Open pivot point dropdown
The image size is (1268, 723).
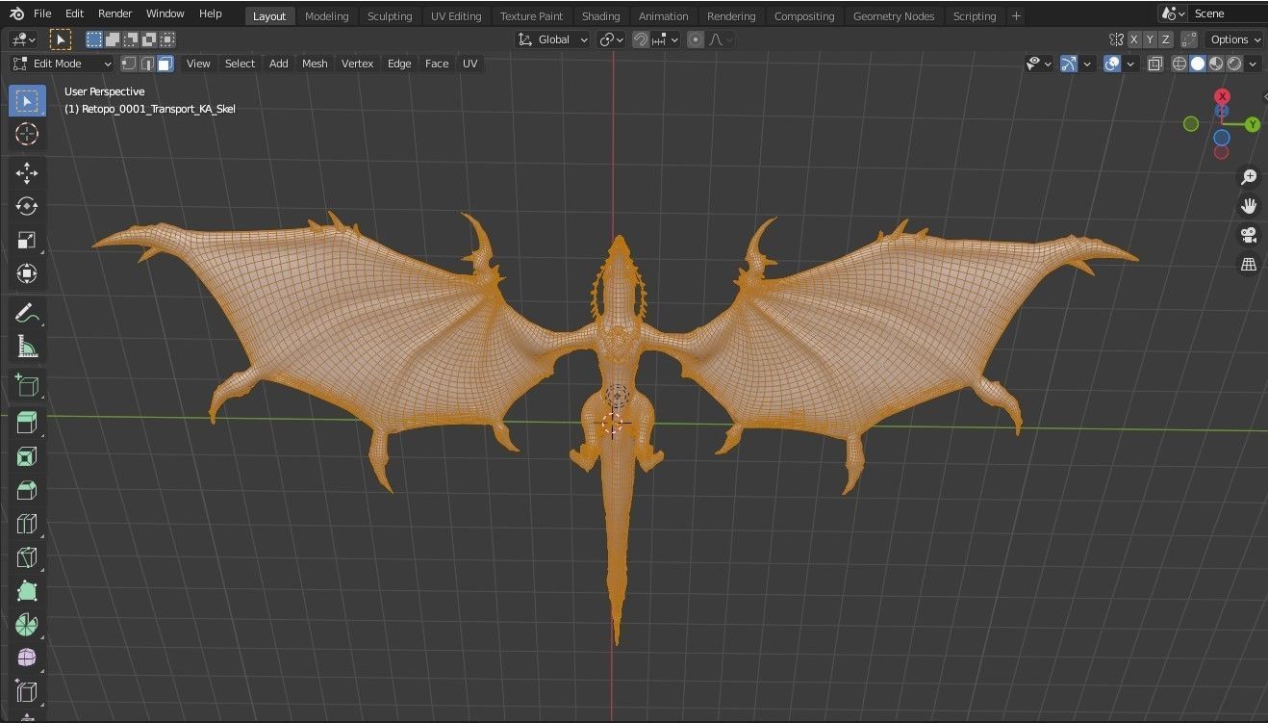coord(611,39)
